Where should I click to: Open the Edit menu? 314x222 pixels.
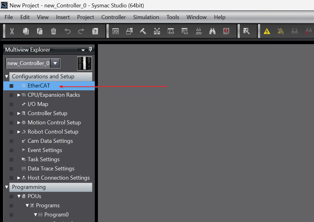click(25, 17)
